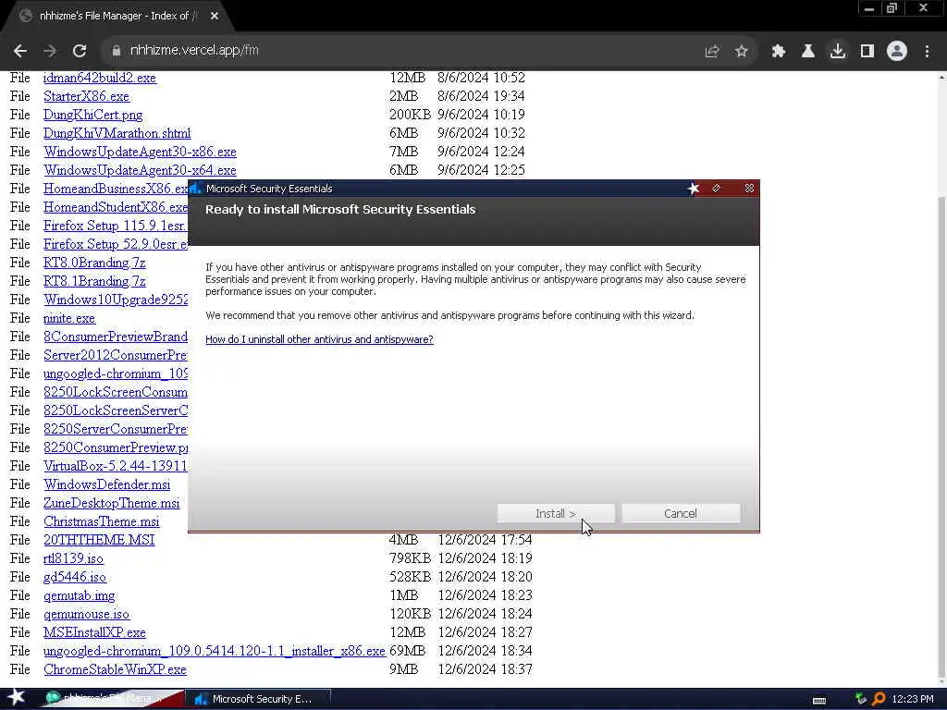Click the flask icon in the toolbar
This screenshot has width=947, height=710.
pyautogui.click(x=808, y=52)
